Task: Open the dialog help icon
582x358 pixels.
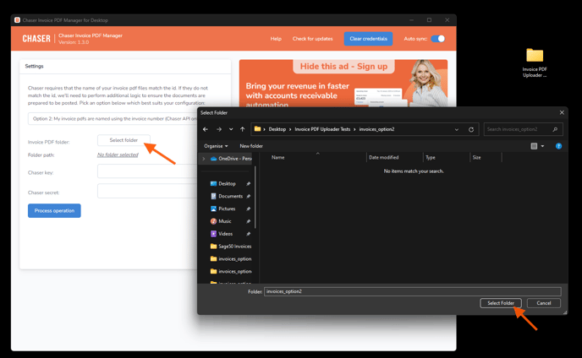Action: pyautogui.click(x=558, y=146)
